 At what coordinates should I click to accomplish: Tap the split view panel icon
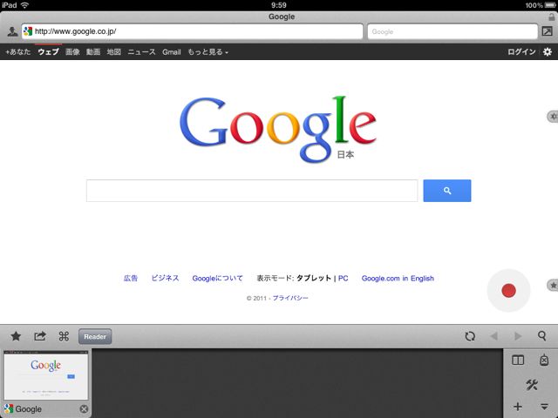(518, 360)
